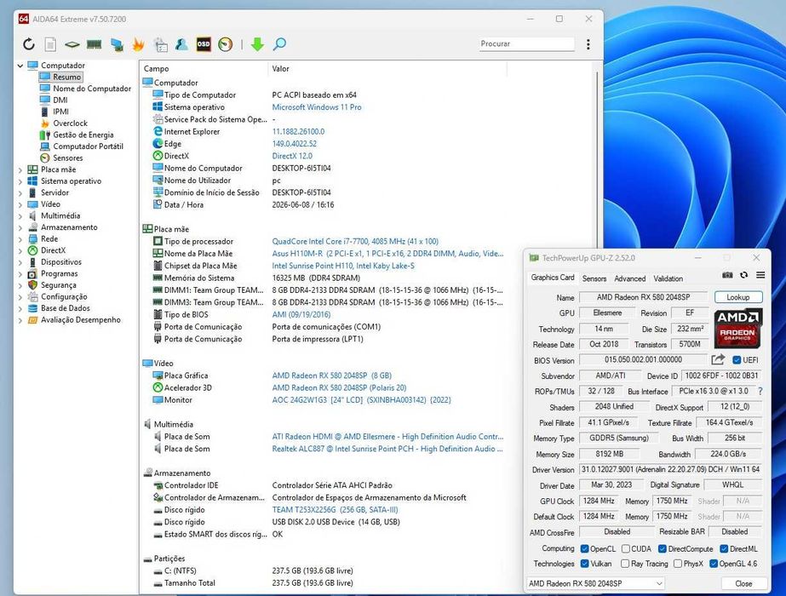786x596 pixels.
Task: Toggle the Vulkan checkbox
Action: pyautogui.click(x=584, y=564)
